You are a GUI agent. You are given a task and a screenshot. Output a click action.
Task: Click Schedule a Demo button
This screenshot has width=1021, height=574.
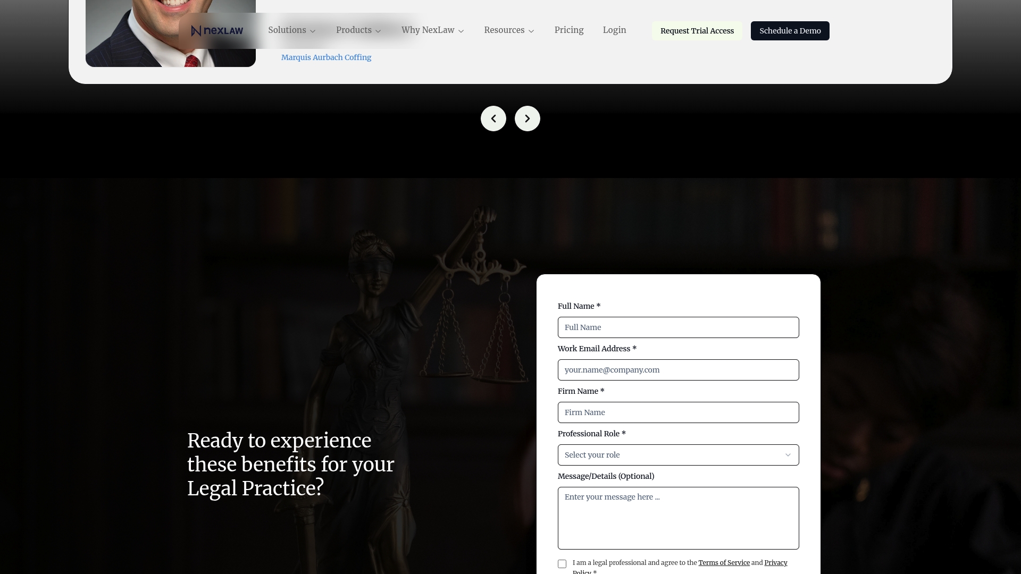click(x=790, y=31)
